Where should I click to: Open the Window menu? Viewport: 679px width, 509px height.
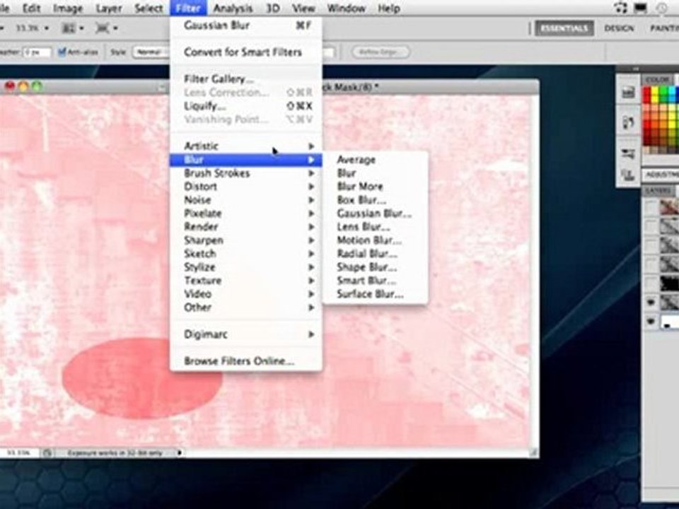click(x=346, y=8)
